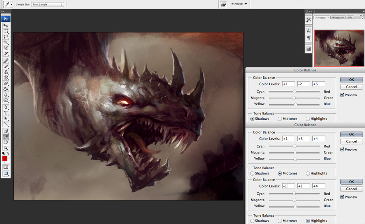Toggle Quick Mask mode
Screen dimensions: 365x224
point(6,167)
